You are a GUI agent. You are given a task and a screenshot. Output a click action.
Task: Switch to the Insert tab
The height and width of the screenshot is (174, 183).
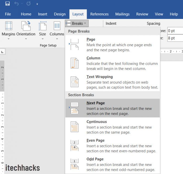(x=43, y=14)
